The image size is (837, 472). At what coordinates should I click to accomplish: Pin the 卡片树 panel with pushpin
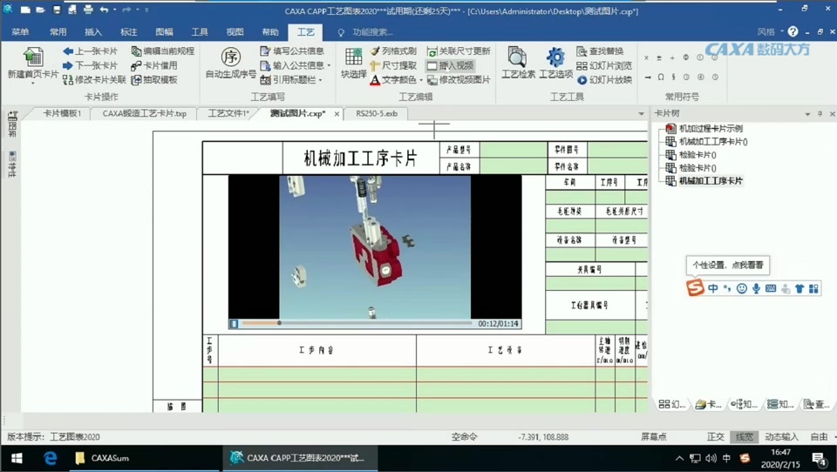pyautogui.click(x=820, y=113)
